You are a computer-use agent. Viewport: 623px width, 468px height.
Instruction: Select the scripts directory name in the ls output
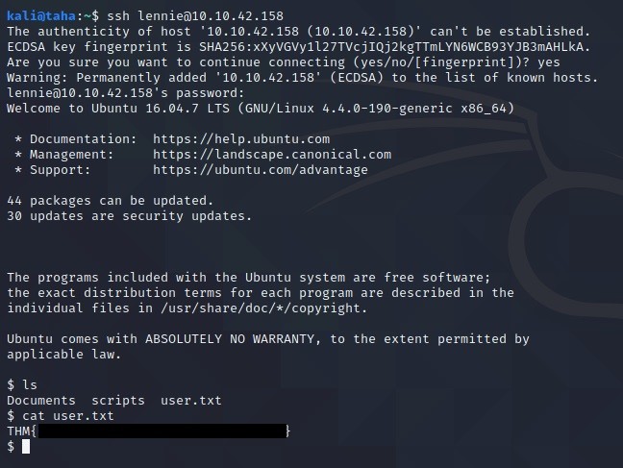tap(118, 401)
